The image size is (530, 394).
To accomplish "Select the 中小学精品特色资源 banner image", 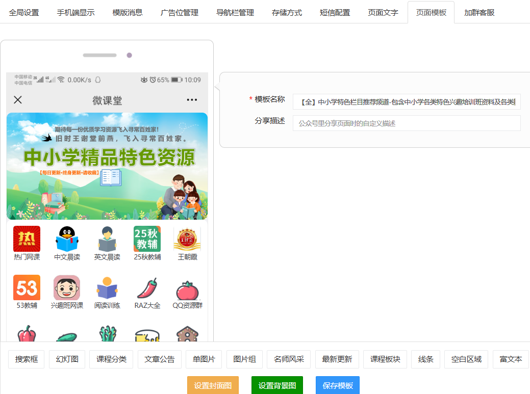I will pyautogui.click(x=107, y=166).
